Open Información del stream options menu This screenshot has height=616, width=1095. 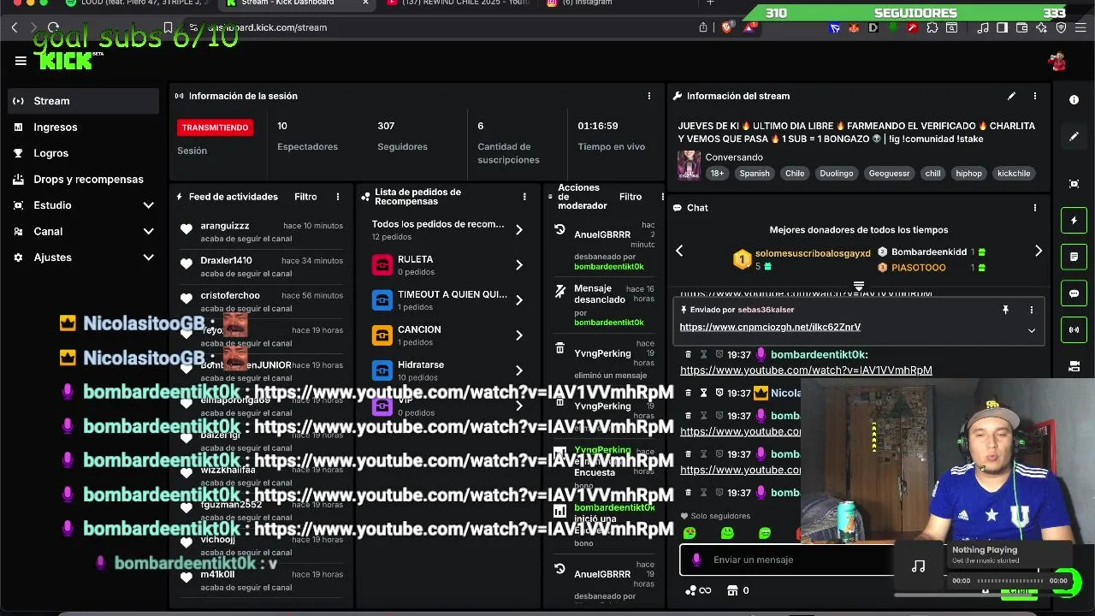point(1034,96)
